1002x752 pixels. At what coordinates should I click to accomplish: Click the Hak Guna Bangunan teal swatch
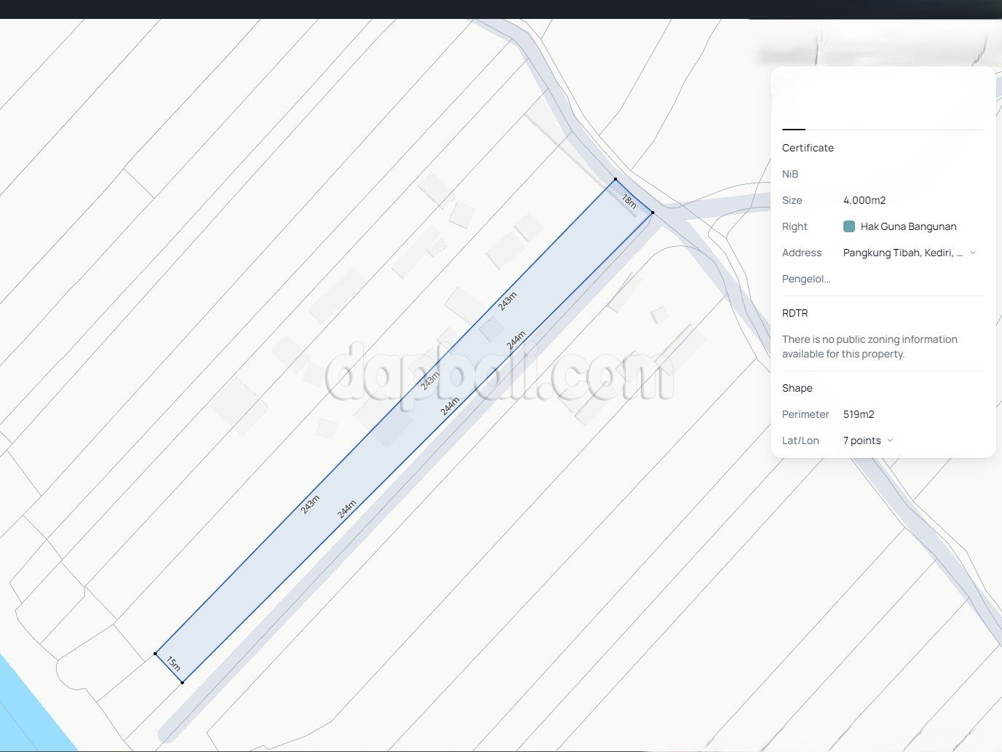click(848, 226)
